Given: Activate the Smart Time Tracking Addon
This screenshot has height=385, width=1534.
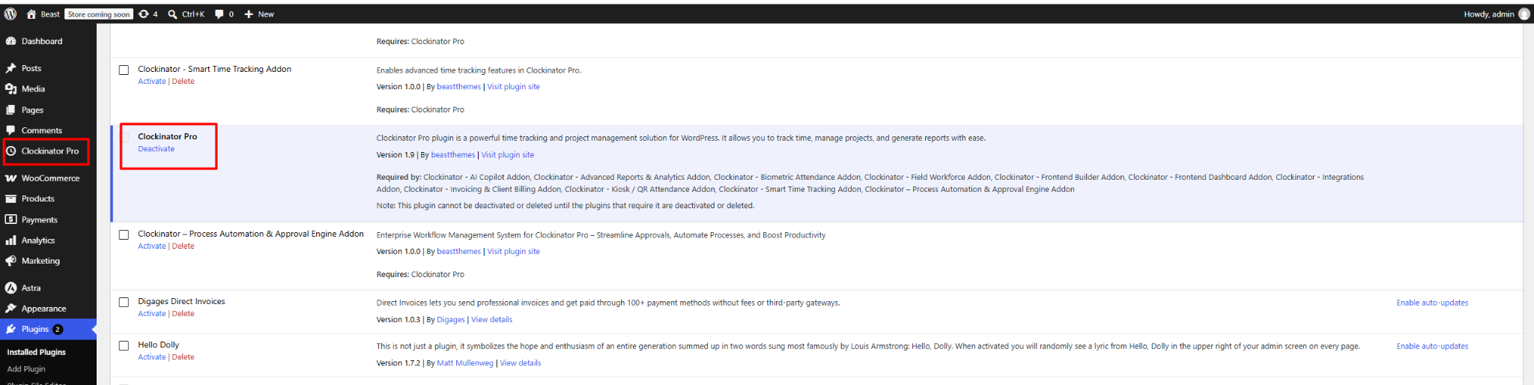Looking at the screenshot, I should click(x=151, y=82).
